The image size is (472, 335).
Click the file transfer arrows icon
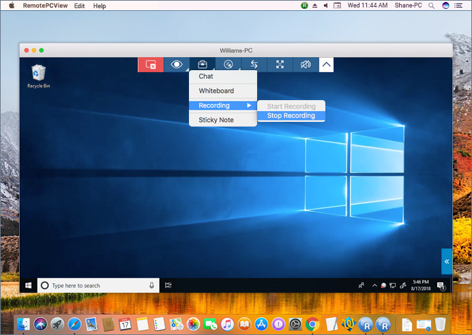(254, 65)
